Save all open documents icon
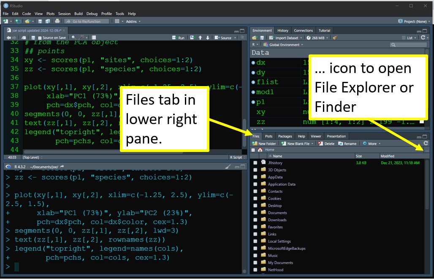This screenshot has height=279, width=434. pos(48,21)
